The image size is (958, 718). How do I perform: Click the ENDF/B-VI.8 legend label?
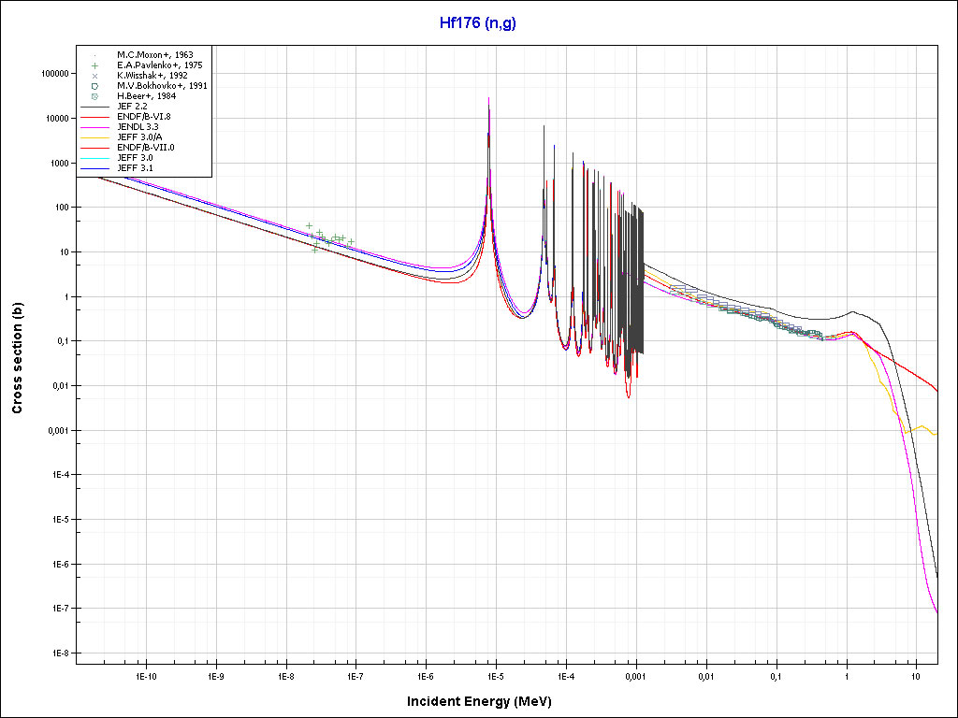(x=144, y=117)
